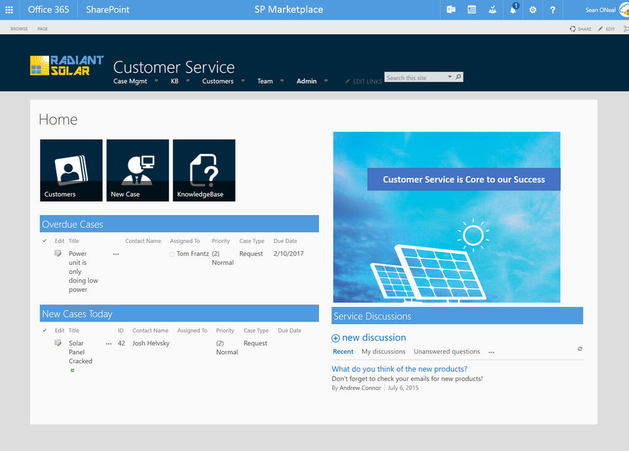The image size is (629, 451).
Task: Open the Page ribbon tab
Action: coord(43,29)
